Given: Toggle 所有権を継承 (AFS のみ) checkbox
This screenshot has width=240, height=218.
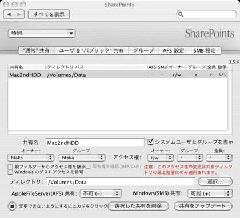Looking at the screenshot, I should (x=88, y=167).
